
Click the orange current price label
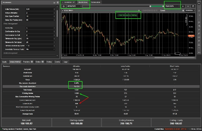191,36
